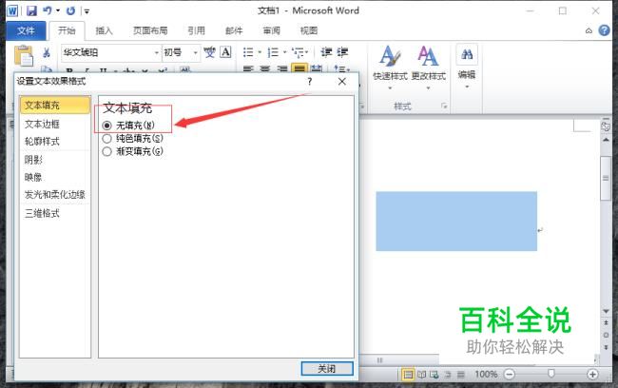Click the Cut scissors icon
Image resolution: width=618 pixels, height=388 pixels.
(47, 53)
